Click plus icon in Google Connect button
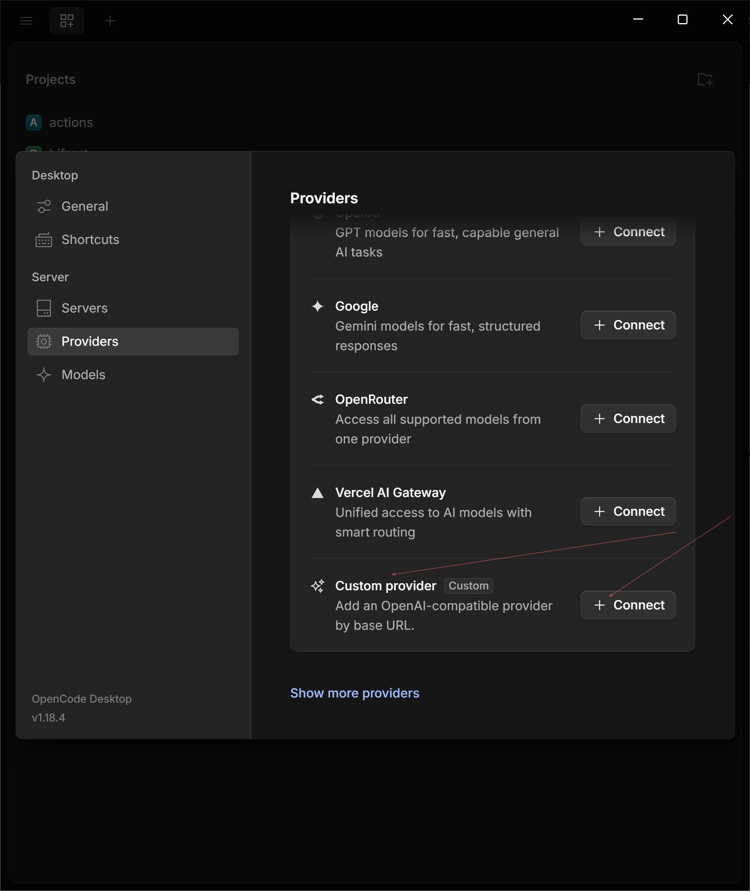The height and width of the screenshot is (891, 750). pyautogui.click(x=600, y=325)
